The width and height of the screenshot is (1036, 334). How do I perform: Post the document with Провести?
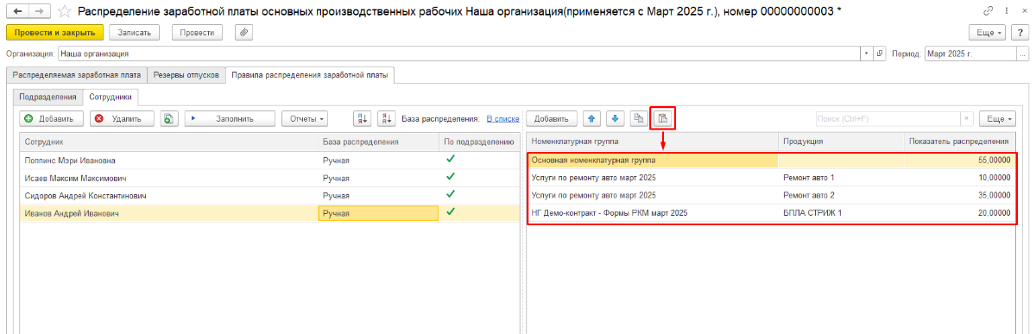[x=197, y=32]
